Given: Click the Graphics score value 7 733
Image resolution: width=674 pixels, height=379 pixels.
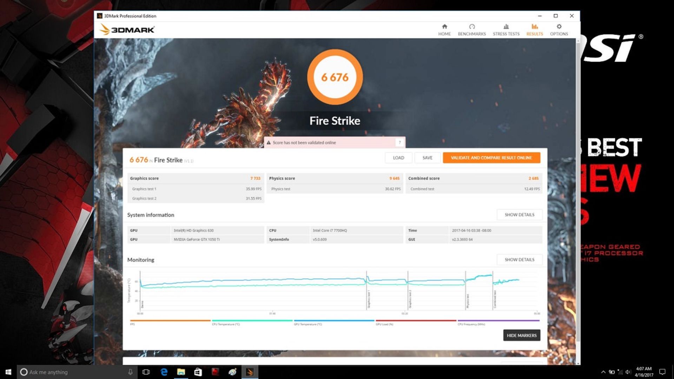Looking at the screenshot, I should point(255,178).
